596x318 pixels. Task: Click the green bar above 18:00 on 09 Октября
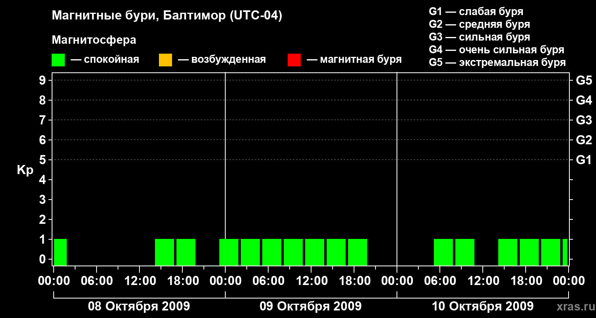click(358, 252)
